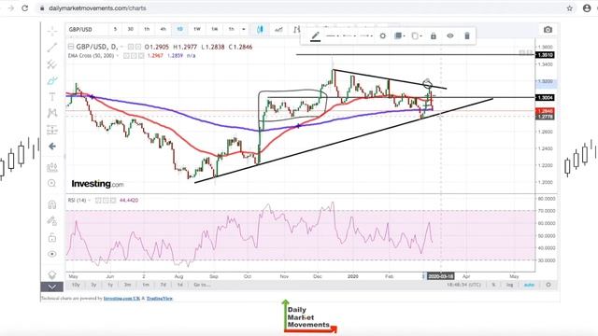Open drawing settings gear in floating toolbar

tap(382, 35)
